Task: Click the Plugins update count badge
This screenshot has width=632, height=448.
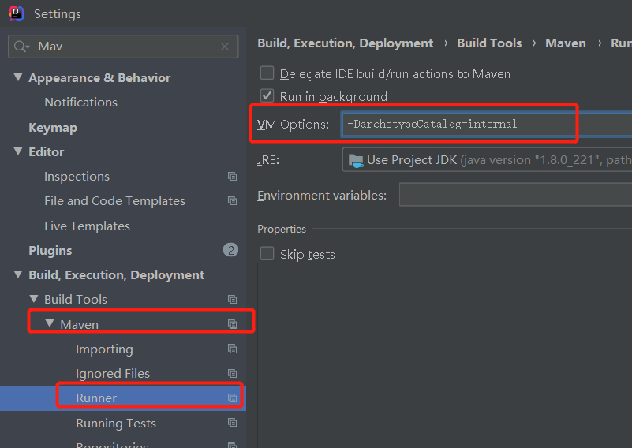Action: [230, 250]
